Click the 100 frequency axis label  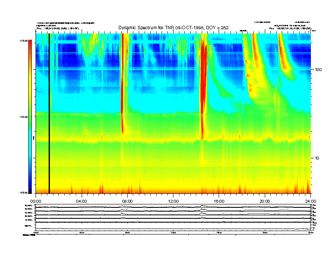[x=318, y=70]
